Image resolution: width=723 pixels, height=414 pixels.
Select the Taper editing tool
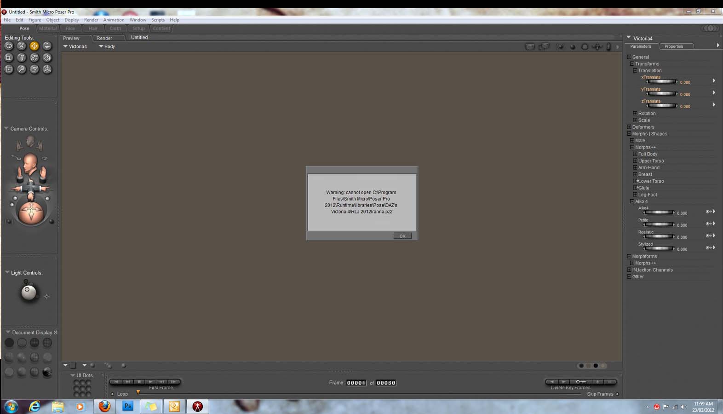[21, 57]
